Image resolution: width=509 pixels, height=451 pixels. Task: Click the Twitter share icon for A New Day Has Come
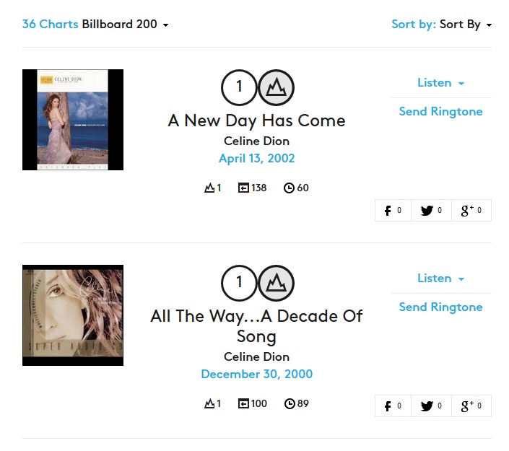tap(430, 211)
